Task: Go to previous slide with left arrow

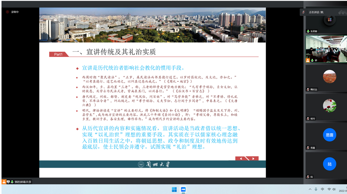Action: (241, 159)
